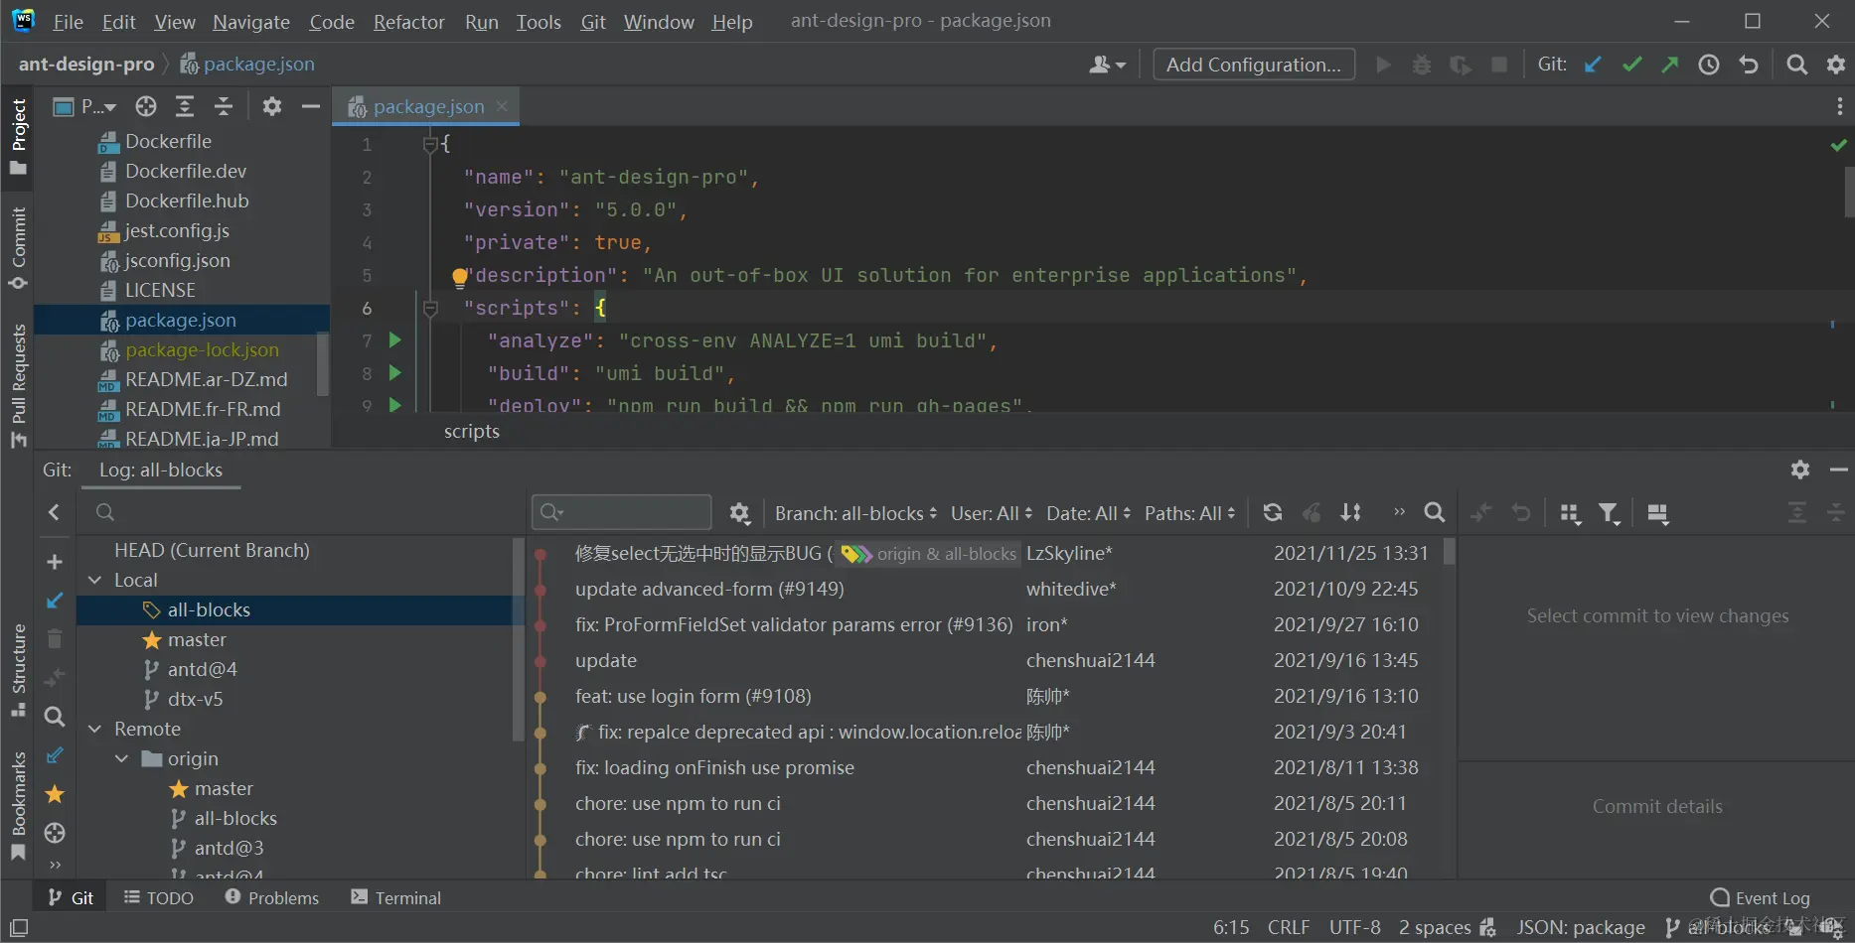This screenshot has width=1855, height=943.
Task: Toggle favorite star on local master branch
Action: 152,640
